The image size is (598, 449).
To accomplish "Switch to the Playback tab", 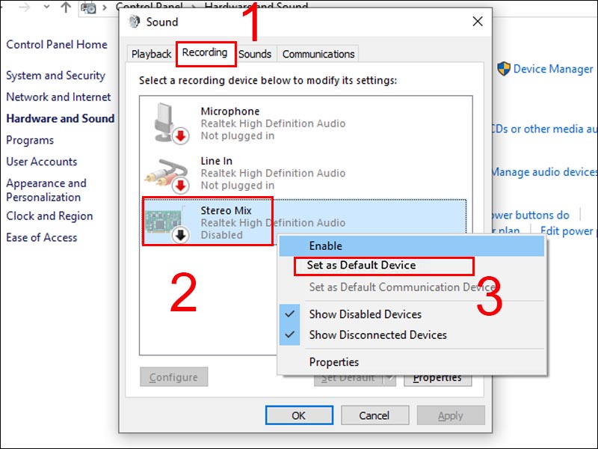I will (151, 53).
